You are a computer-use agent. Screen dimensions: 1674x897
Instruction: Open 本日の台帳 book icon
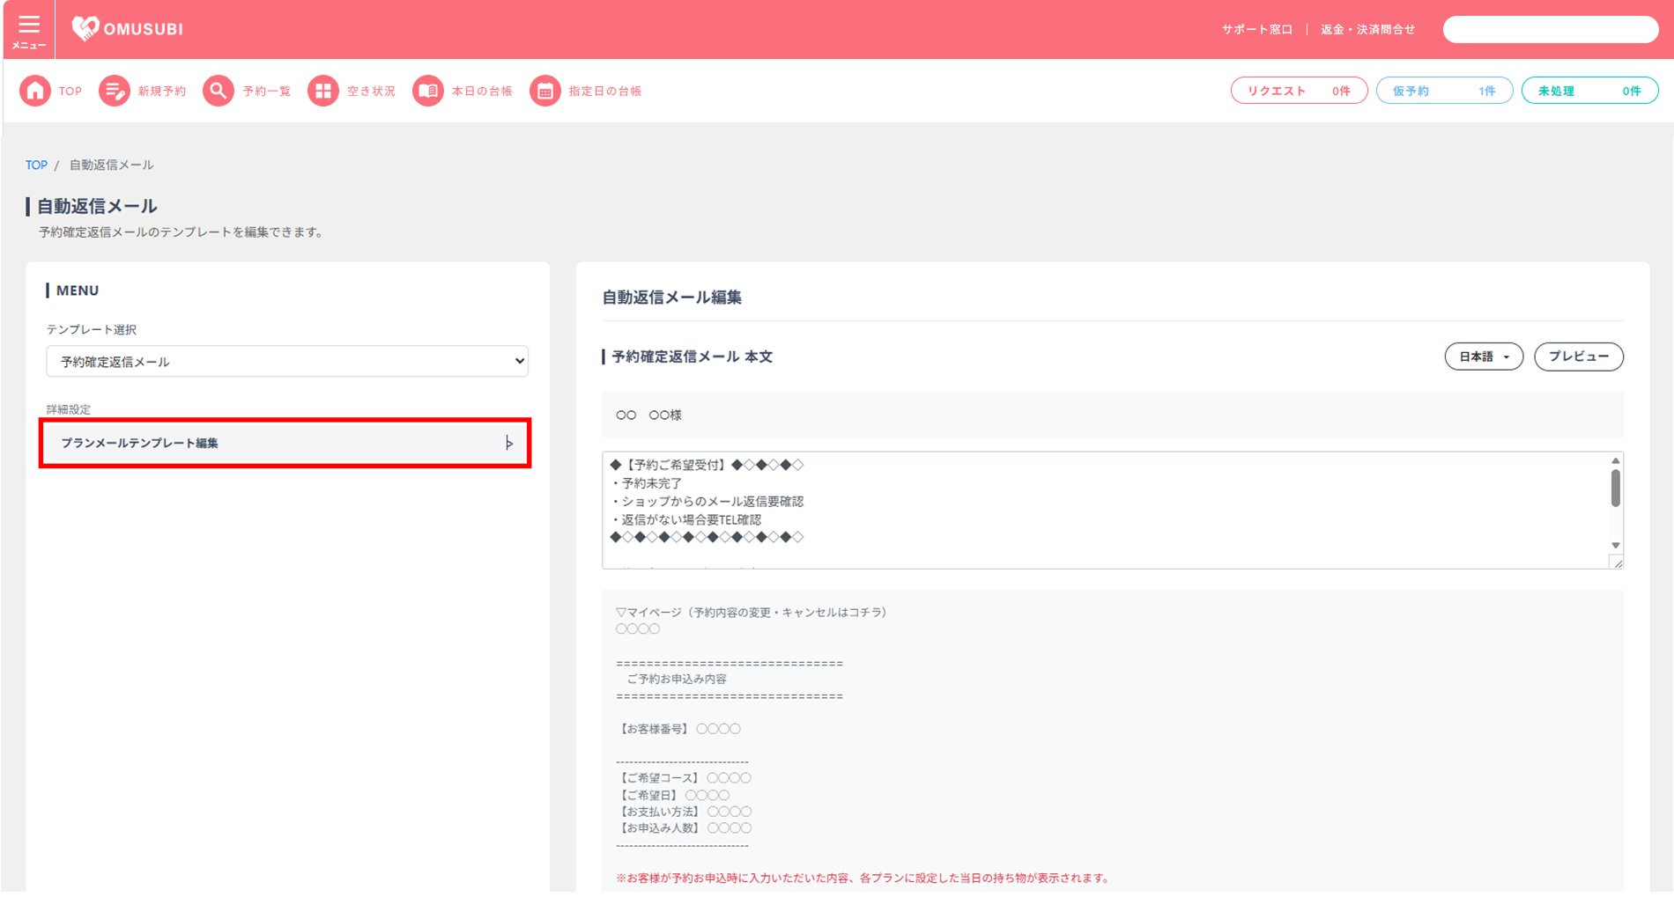coord(428,91)
